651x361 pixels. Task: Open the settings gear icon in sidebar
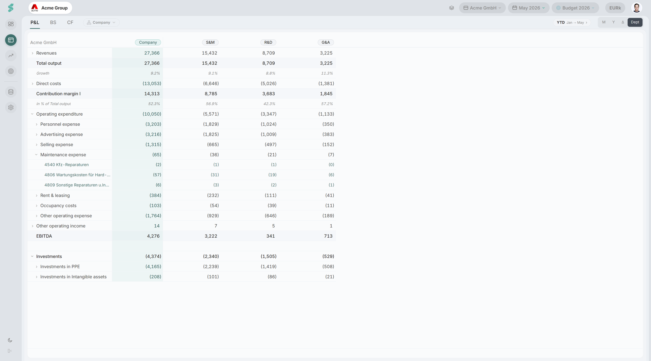(11, 107)
